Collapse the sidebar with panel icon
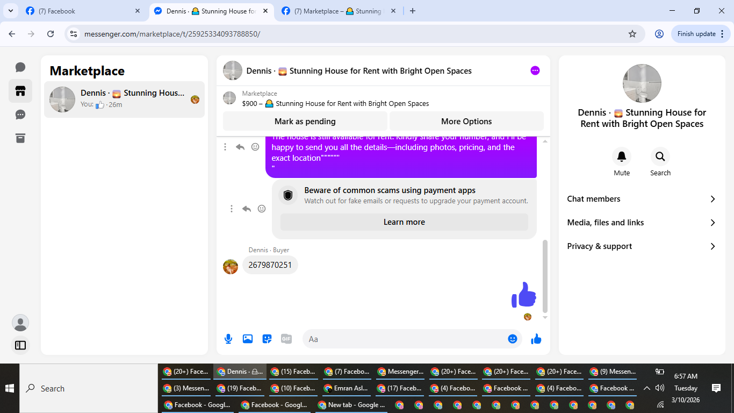734x413 pixels. click(x=20, y=345)
